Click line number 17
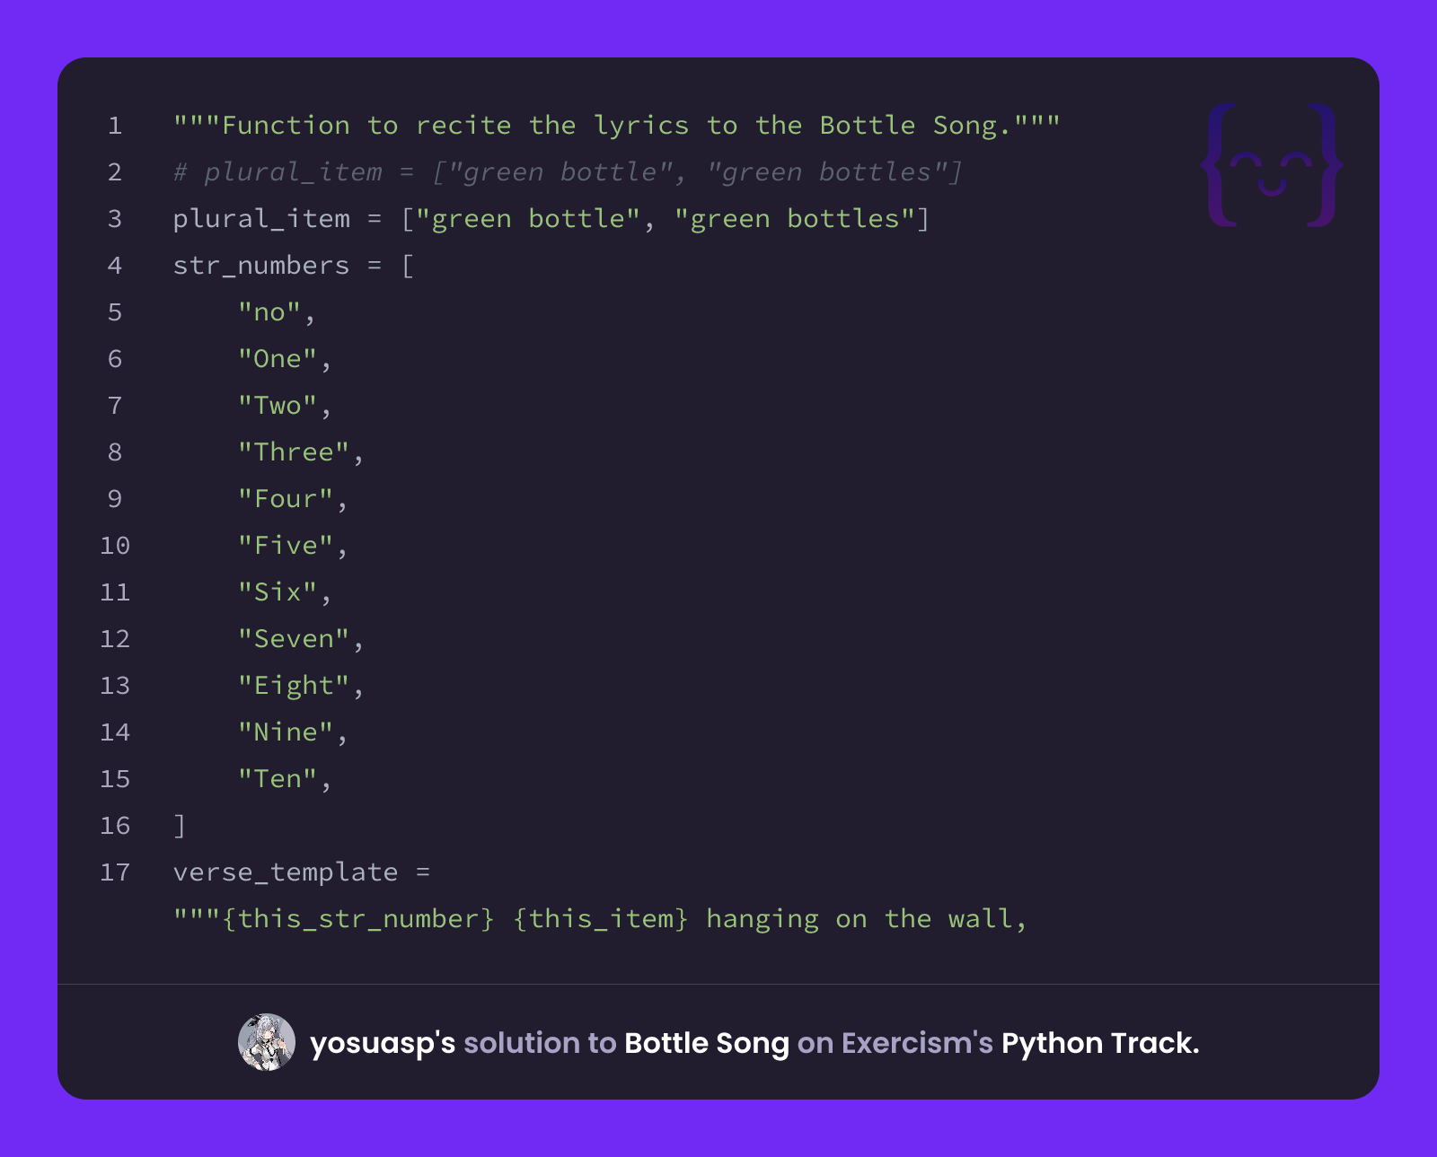 point(115,872)
